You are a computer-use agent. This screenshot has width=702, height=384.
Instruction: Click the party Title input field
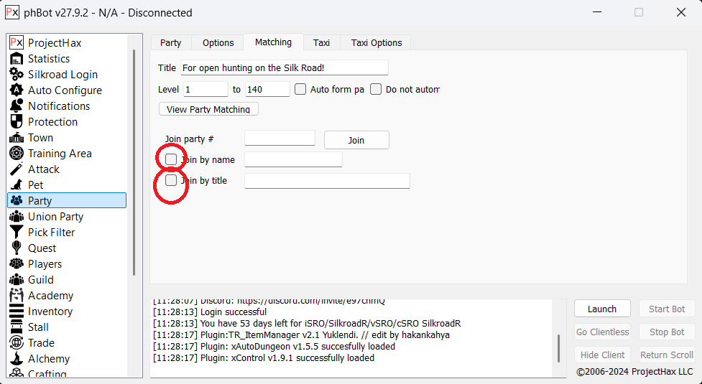(284, 67)
